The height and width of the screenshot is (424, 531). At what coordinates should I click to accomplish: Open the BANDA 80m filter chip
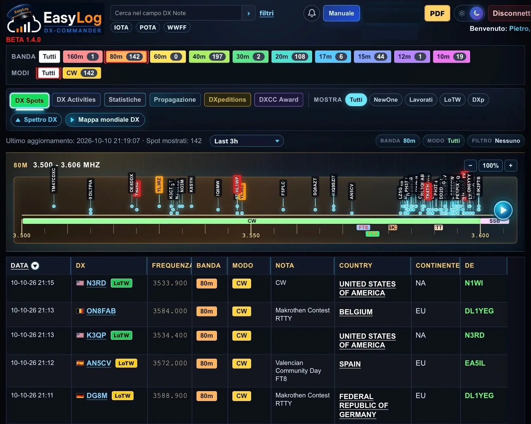click(398, 141)
